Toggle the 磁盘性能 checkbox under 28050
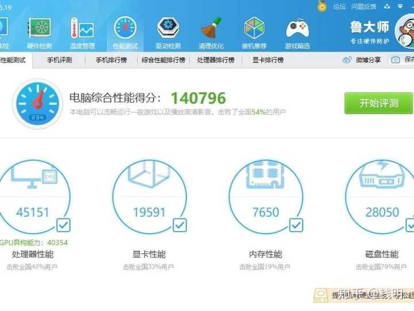Screen dimensions: 414x311 [x=411, y=225]
